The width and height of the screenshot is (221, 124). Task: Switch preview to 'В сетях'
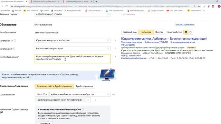coord(159,32)
